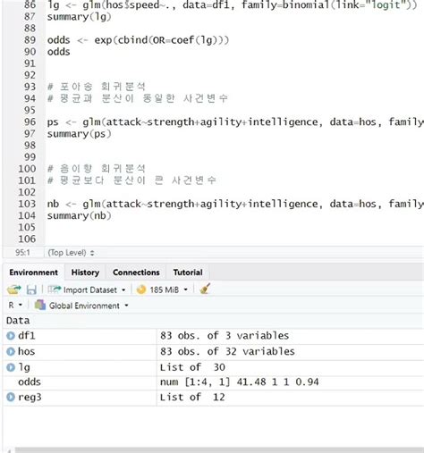Clear the environment with the broom icon
The height and width of the screenshot is (453, 424).
click(x=205, y=289)
